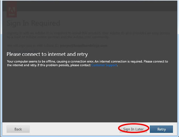Image resolution: width=179 pixels, height=137 pixels.
Task: Click the 'Your computer seems to be offline' message
Action: click(87, 63)
